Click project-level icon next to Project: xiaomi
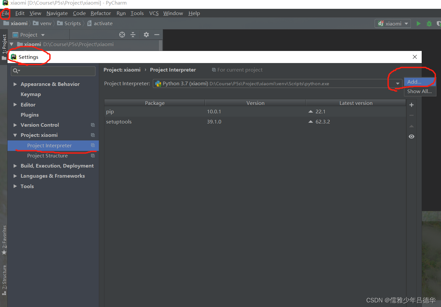The height and width of the screenshot is (307, 441). (93, 135)
